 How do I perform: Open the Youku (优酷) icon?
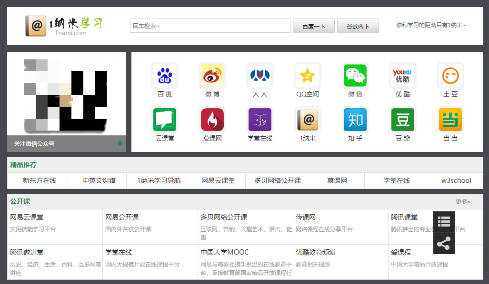(x=403, y=76)
